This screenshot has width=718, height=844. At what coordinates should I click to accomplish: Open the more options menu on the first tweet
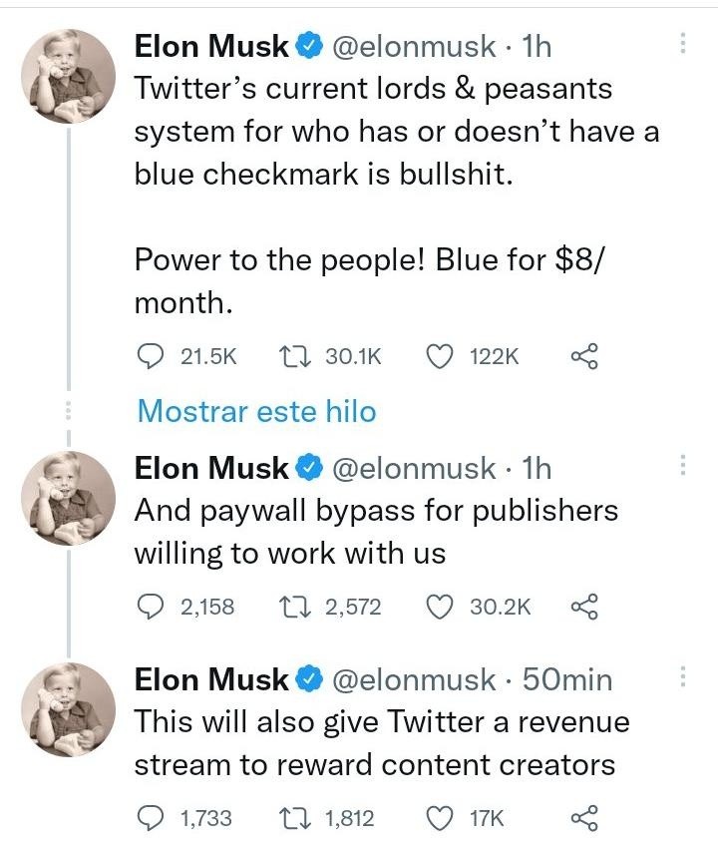point(683,44)
